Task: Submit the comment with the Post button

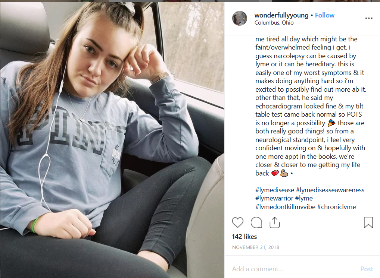Action: (367, 269)
